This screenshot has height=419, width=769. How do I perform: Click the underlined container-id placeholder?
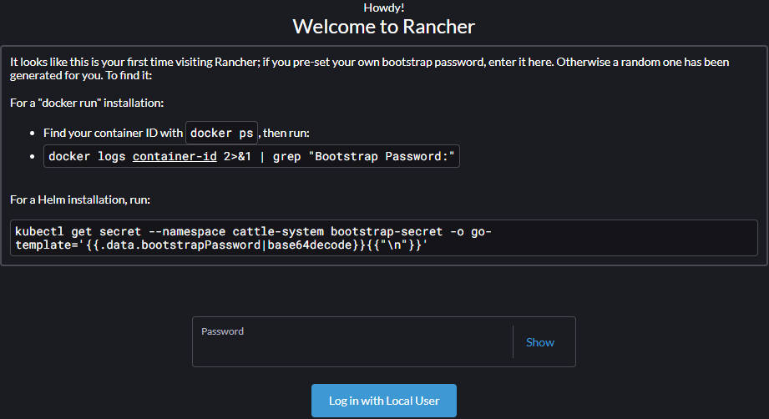[175, 156]
